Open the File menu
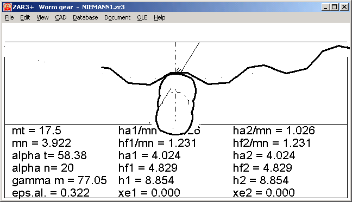352x202 pixels. tap(9, 17)
